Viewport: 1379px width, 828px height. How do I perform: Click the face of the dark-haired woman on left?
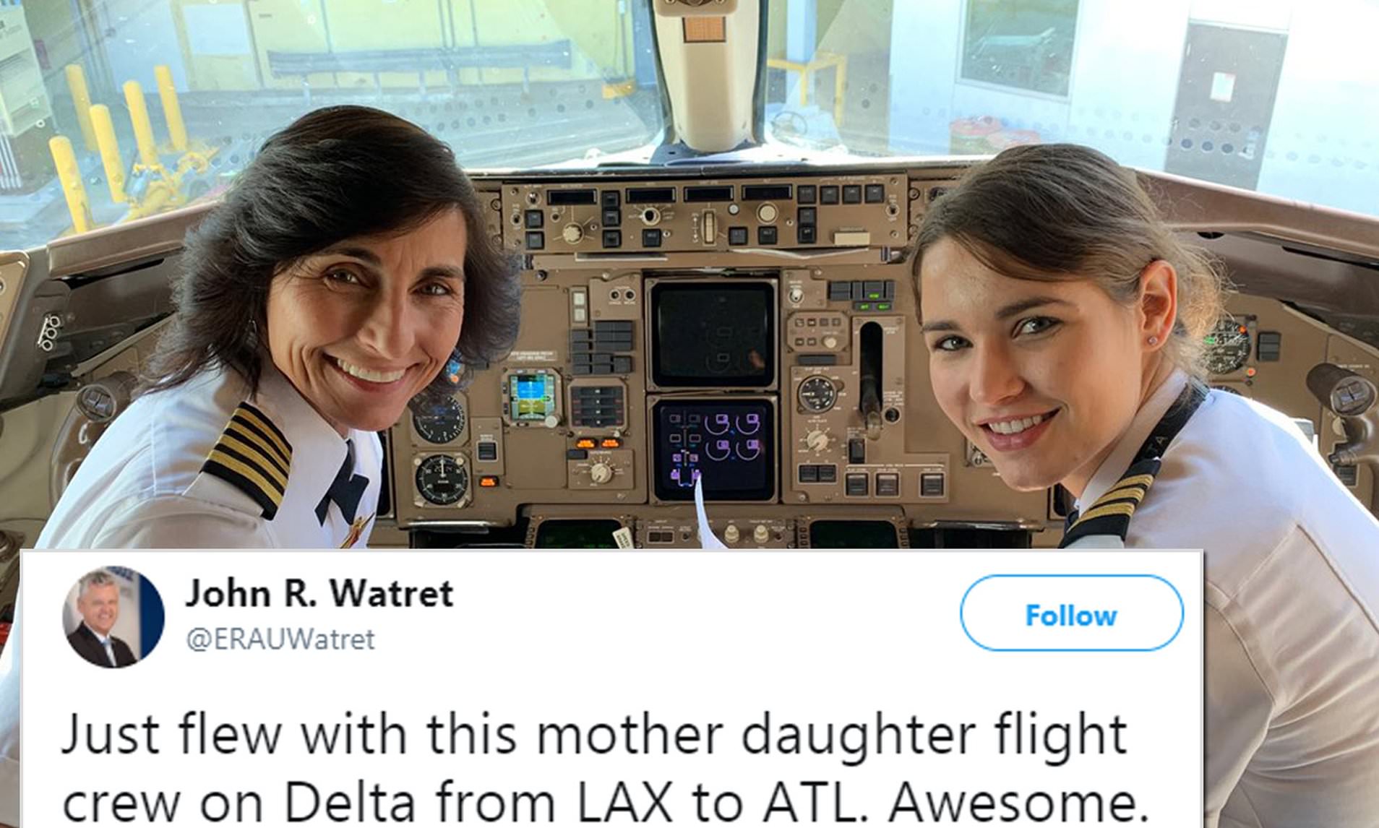[361, 317]
